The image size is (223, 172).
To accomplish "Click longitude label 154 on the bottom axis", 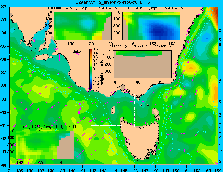I will [218, 170].
